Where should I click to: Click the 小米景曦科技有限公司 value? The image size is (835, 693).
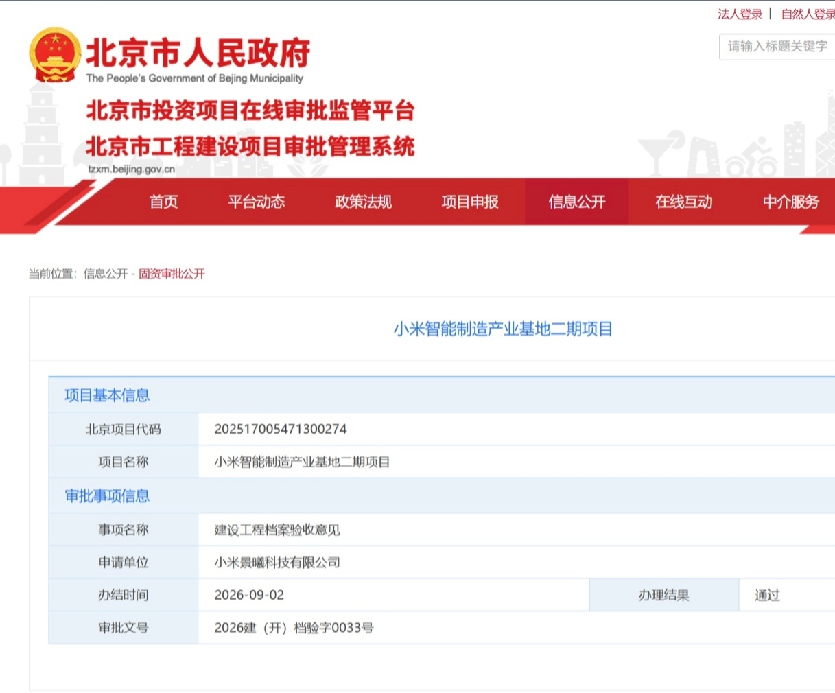coord(277,563)
